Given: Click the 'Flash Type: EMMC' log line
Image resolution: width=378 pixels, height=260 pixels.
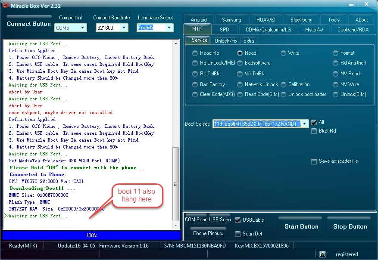Looking at the screenshot, I should coord(29,202).
